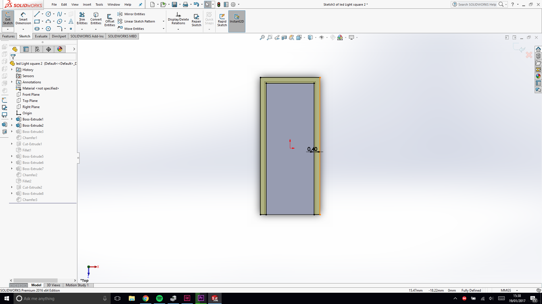Select the Trim Entities tool

(82, 19)
